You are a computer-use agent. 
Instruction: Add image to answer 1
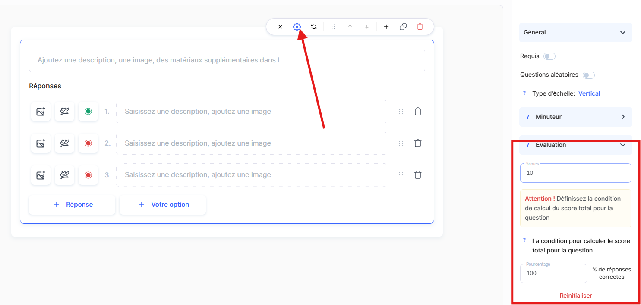click(x=41, y=112)
